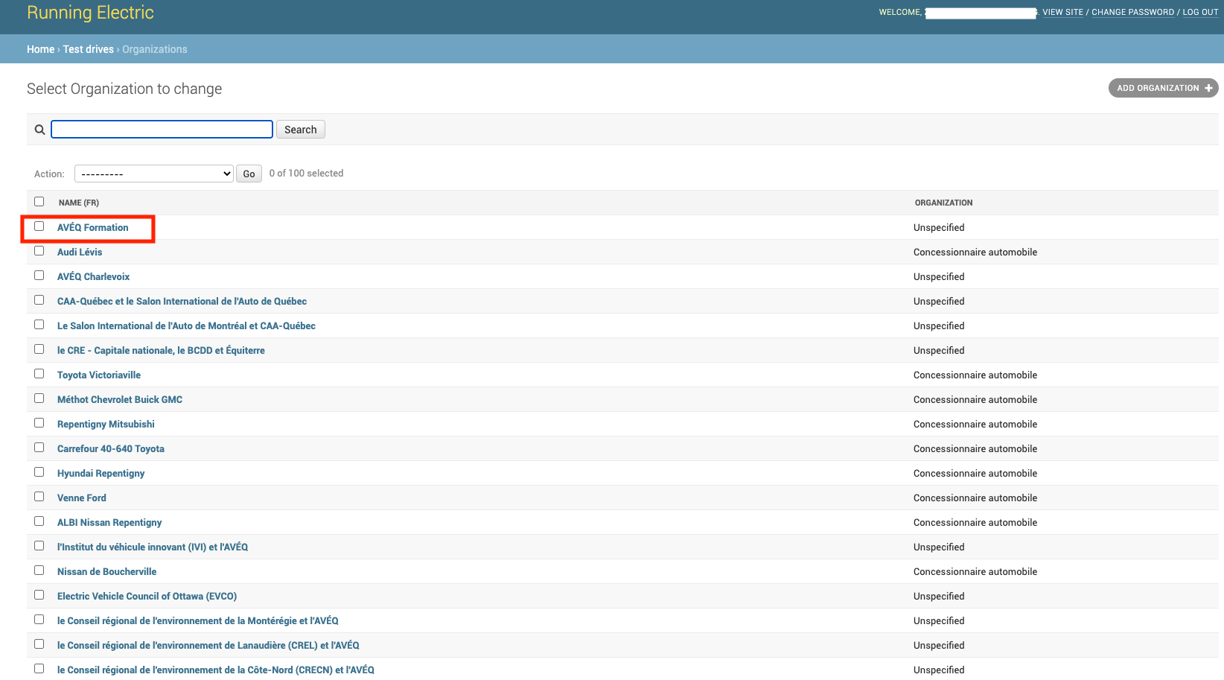Go to Home breadcrumb
The width and height of the screenshot is (1224, 680).
point(40,49)
